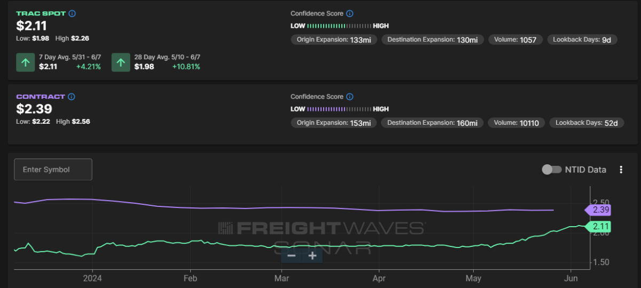Click the green 2.11 price label

pos(598,227)
